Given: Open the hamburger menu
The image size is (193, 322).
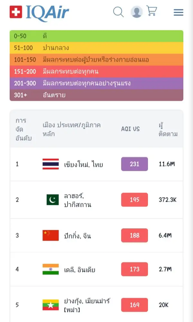Looking at the screenshot, I should (178, 12).
